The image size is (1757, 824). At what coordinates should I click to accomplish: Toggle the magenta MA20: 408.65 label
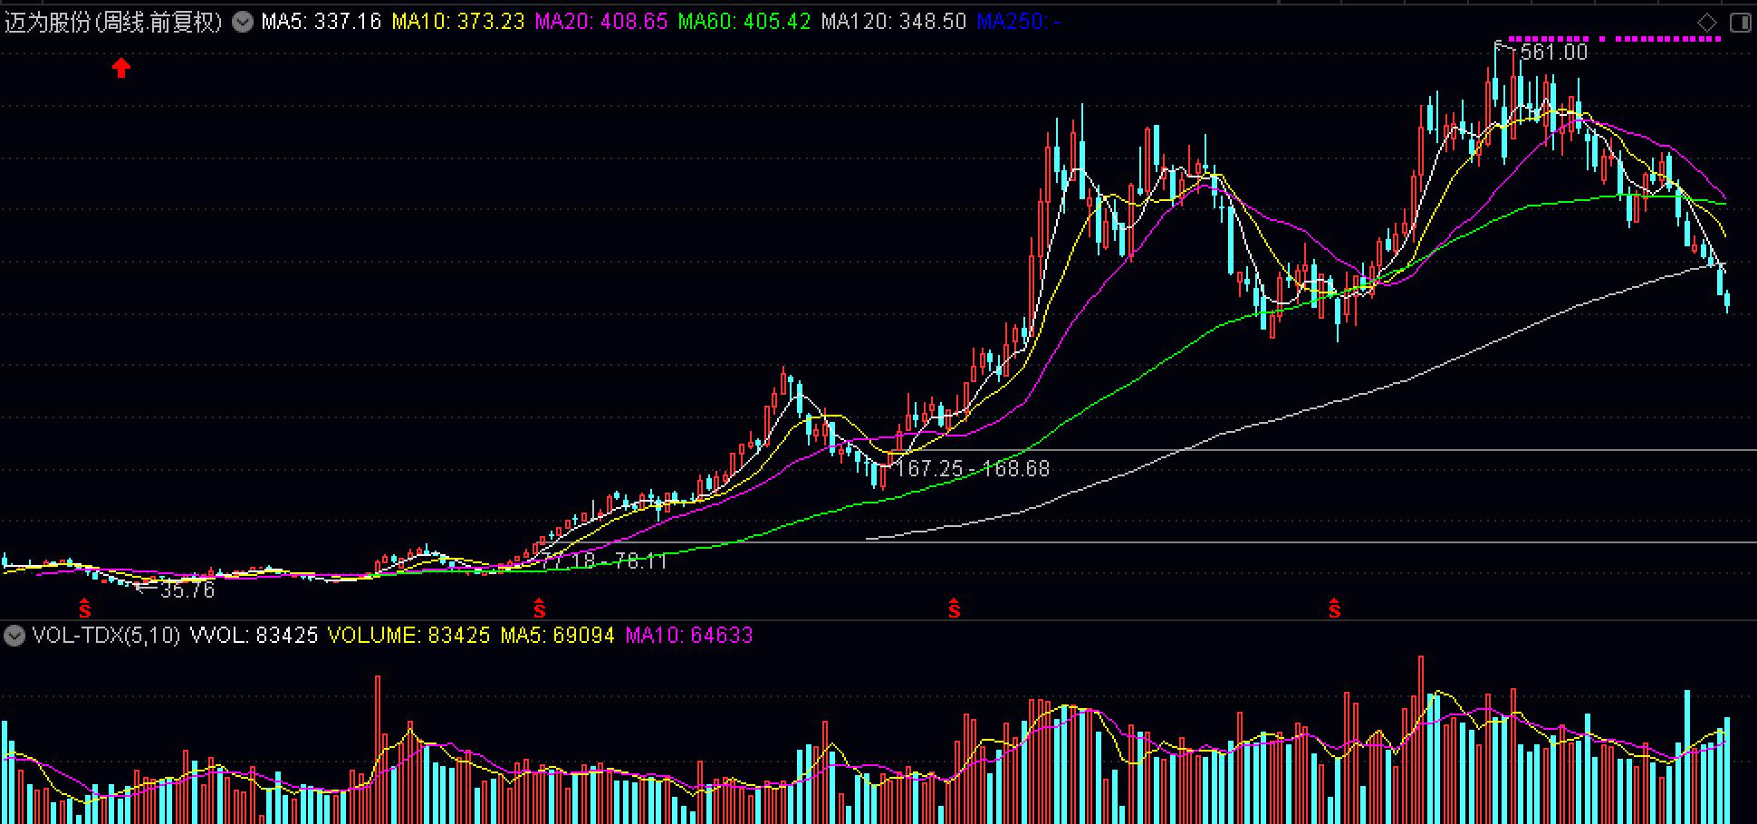[x=600, y=20]
